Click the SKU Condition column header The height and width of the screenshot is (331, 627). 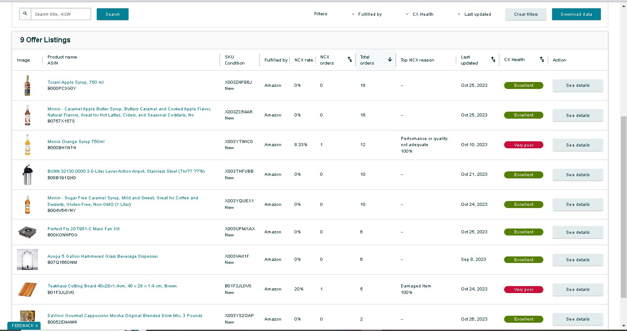click(x=234, y=60)
